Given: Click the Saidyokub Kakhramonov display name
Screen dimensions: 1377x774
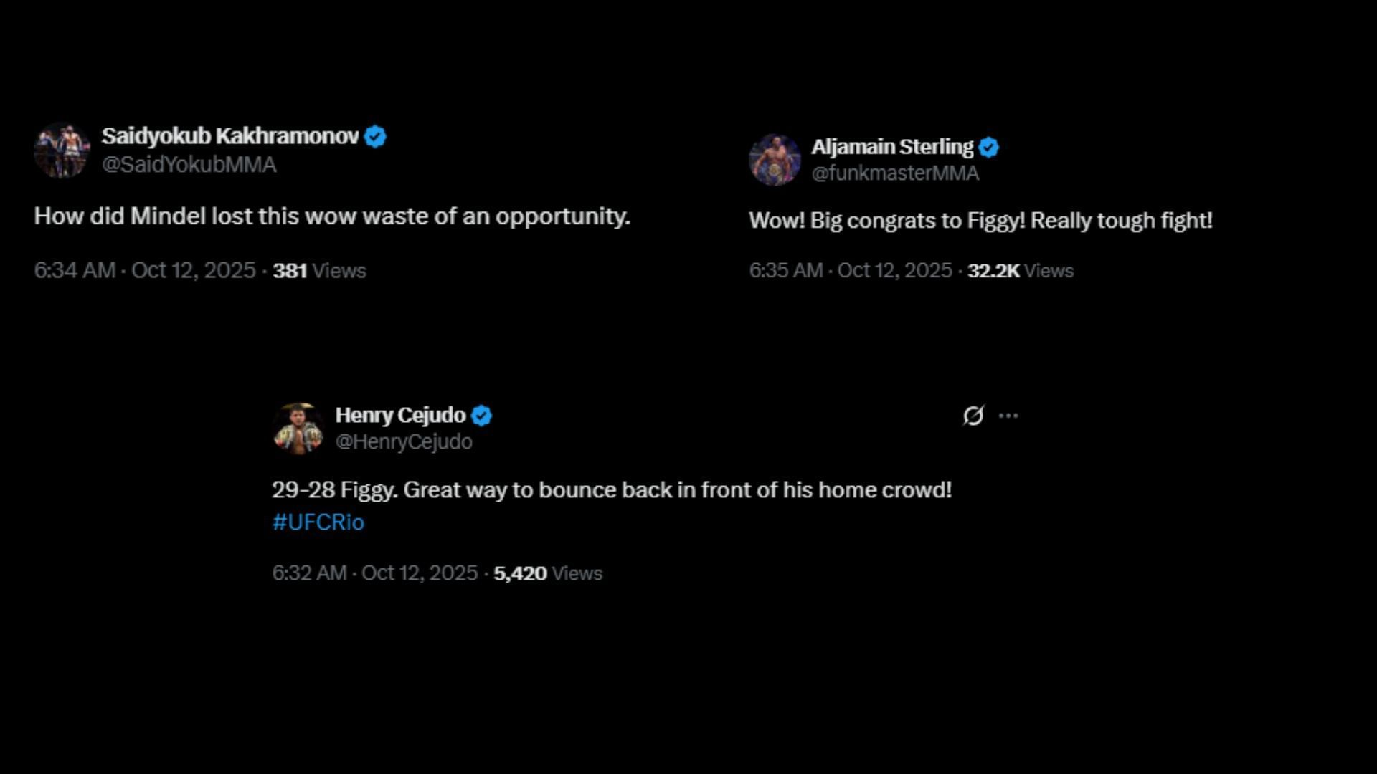Looking at the screenshot, I should (x=230, y=136).
